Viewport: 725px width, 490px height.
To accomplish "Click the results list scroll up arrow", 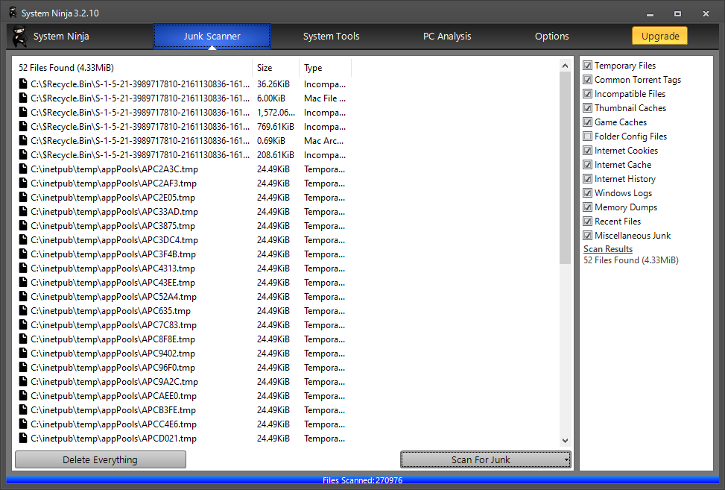I will pyautogui.click(x=565, y=66).
